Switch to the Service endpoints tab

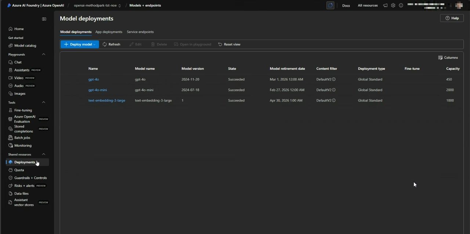coord(140,32)
